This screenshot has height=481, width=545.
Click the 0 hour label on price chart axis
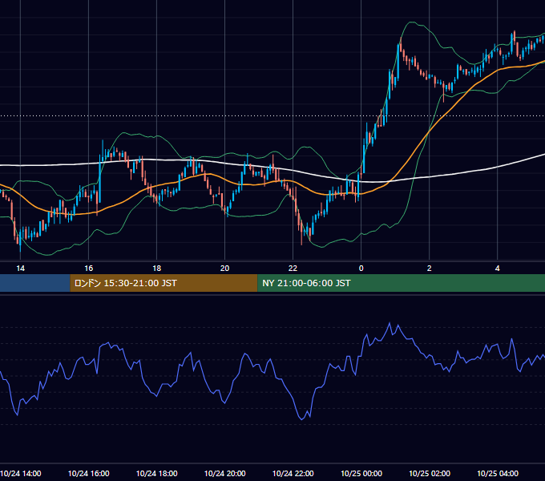(361, 269)
